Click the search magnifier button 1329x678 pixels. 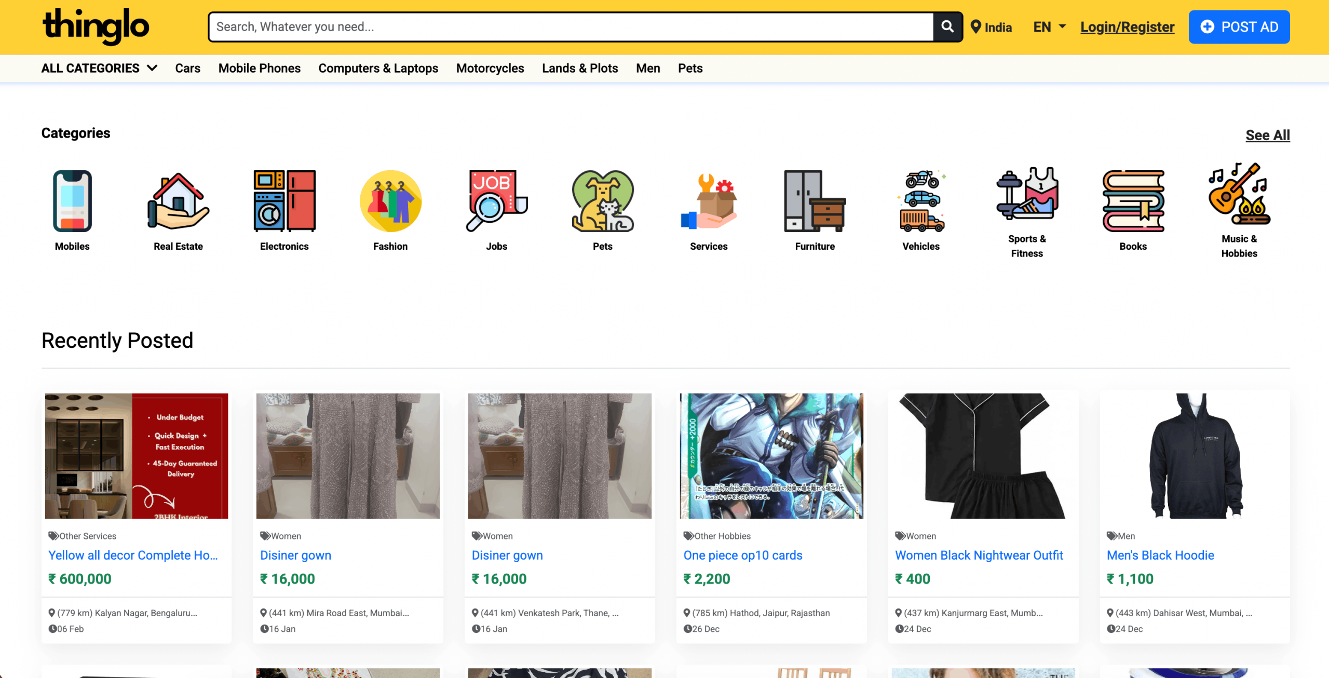coord(947,26)
